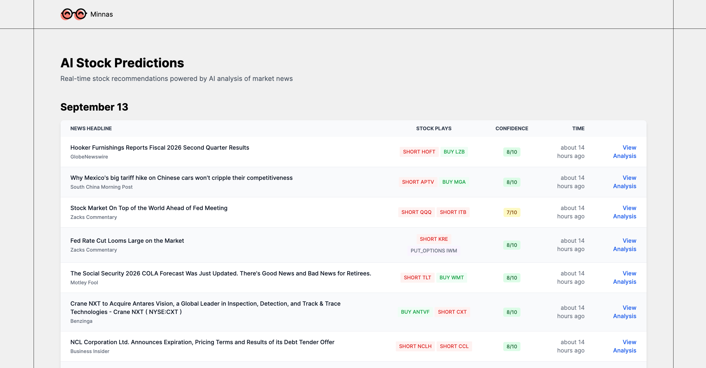This screenshot has height=368, width=706.
Task: Click the Confidence column header
Action: (x=512, y=129)
